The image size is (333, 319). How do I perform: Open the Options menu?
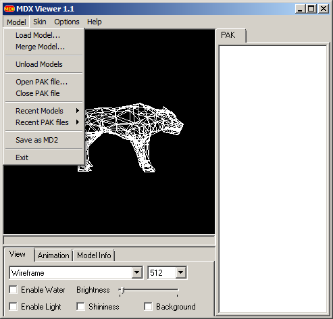click(x=67, y=22)
